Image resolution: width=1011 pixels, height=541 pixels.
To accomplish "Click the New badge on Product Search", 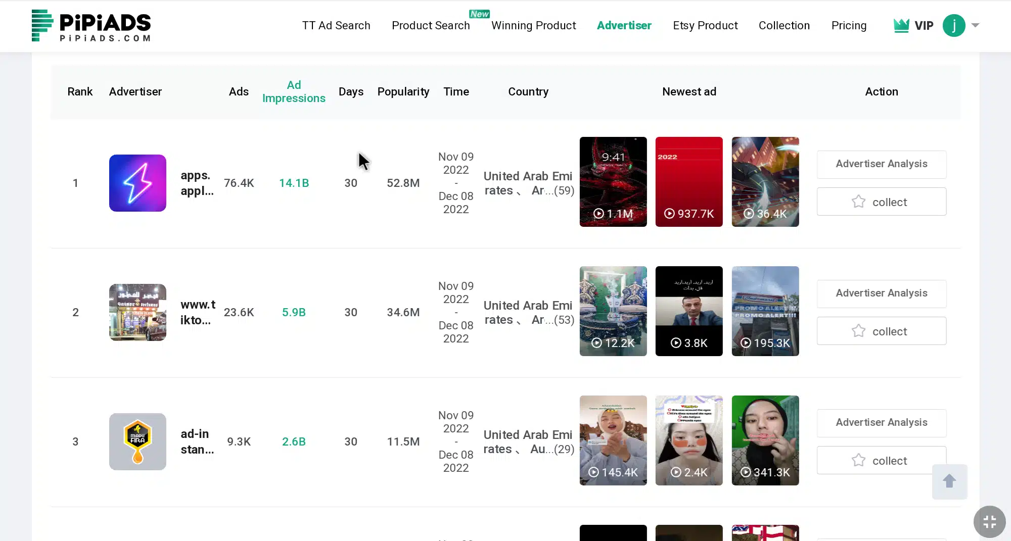I will click(x=479, y=14).
